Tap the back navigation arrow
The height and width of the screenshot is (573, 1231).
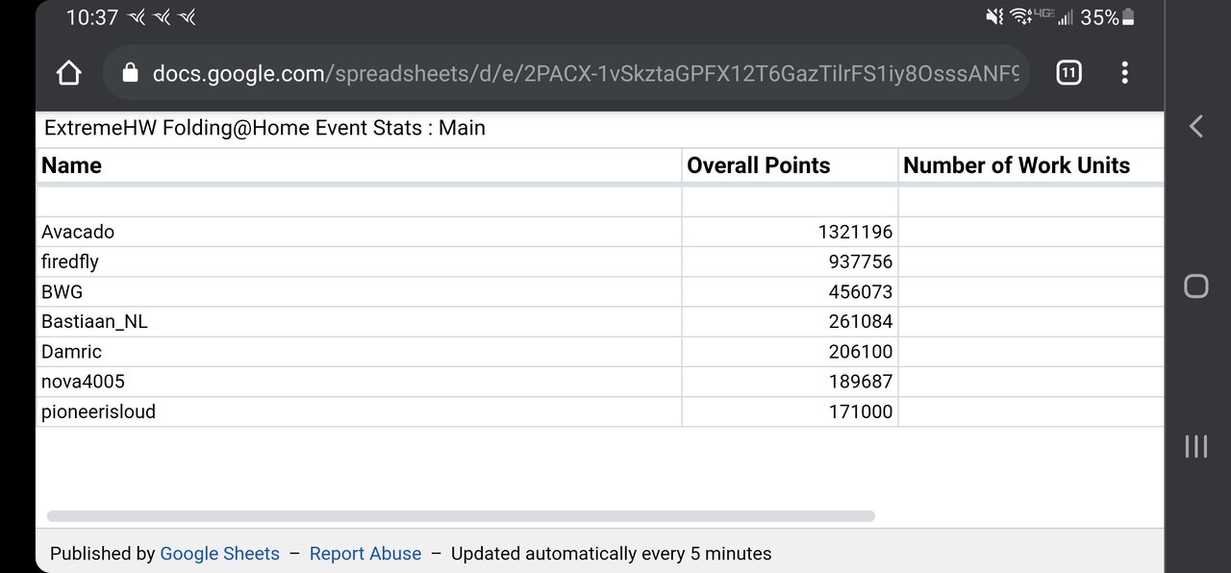click(x=1194, y=126)
